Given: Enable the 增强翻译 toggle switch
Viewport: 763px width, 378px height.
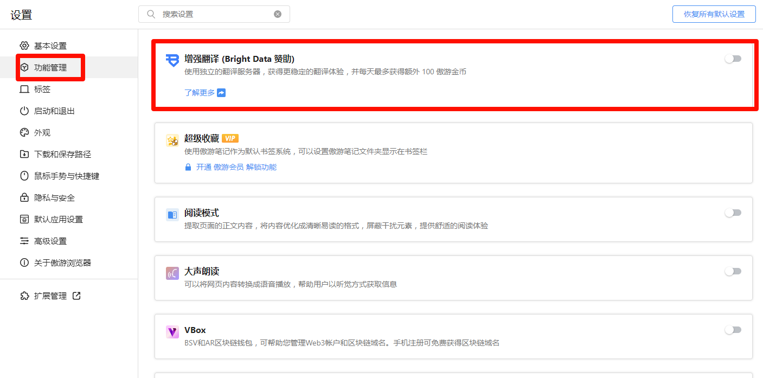Looking at the screenshot, I should tap(733, 59).
